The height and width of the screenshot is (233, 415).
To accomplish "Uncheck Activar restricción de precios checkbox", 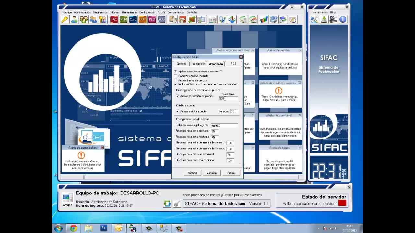I will coord(177,96).
